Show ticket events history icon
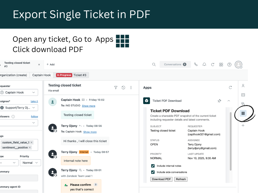 coord(123,88)
